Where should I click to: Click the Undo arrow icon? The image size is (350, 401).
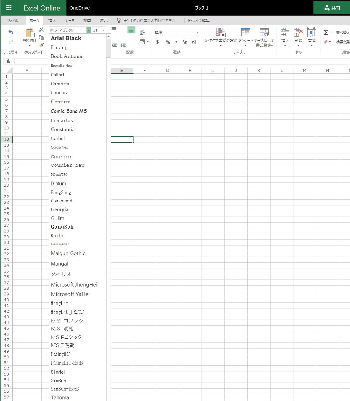click(x=11, y=32)
